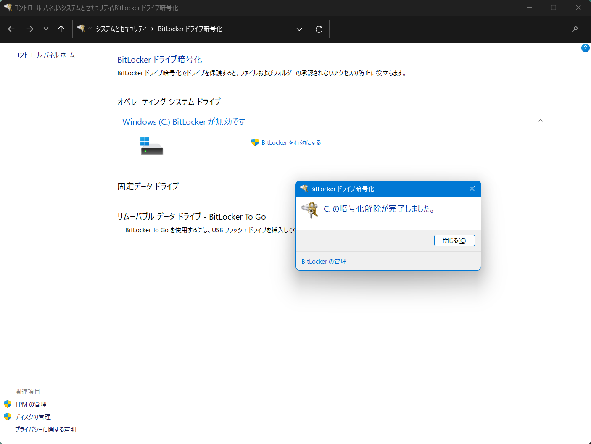The width and height of the screenshot is (591, 444).
Task: Open コントロール パネル ホーム link
Action: [x=45, y=55]
